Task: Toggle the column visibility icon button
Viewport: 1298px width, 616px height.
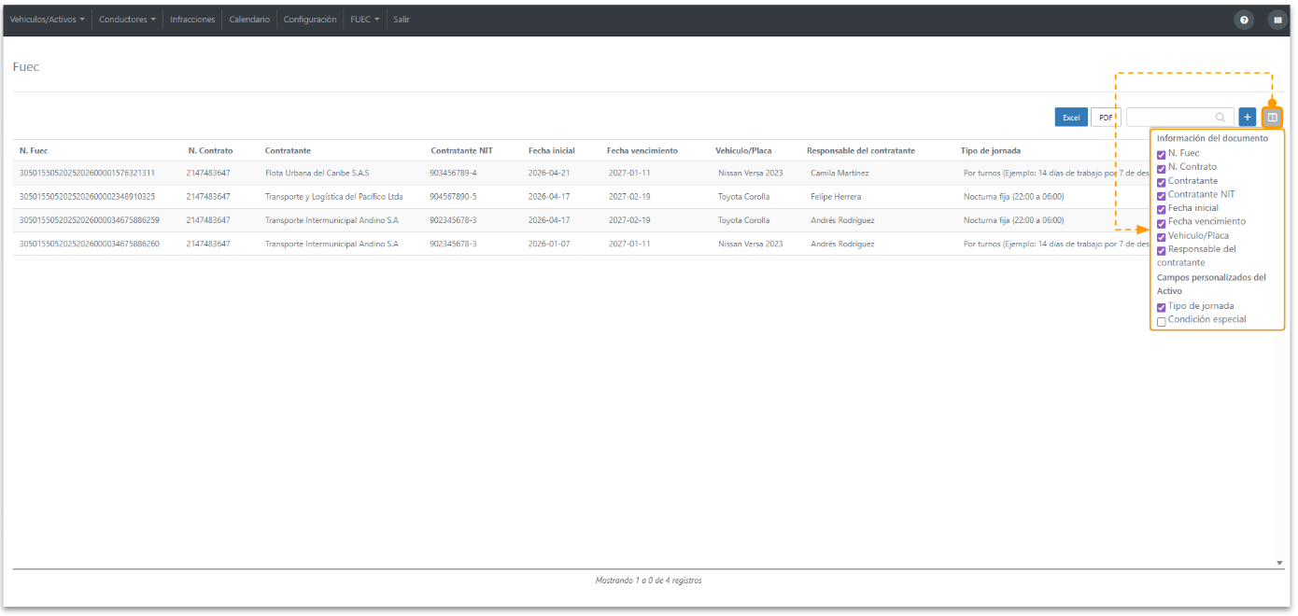Action: pos(1272,118)
